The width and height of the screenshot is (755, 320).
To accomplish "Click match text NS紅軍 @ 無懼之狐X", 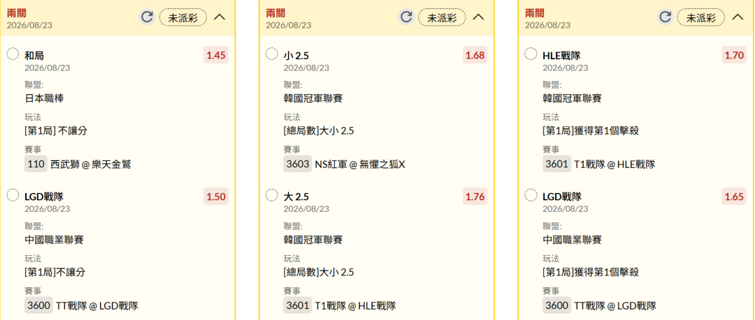I will pyautogui.click(x=360, y=165).
